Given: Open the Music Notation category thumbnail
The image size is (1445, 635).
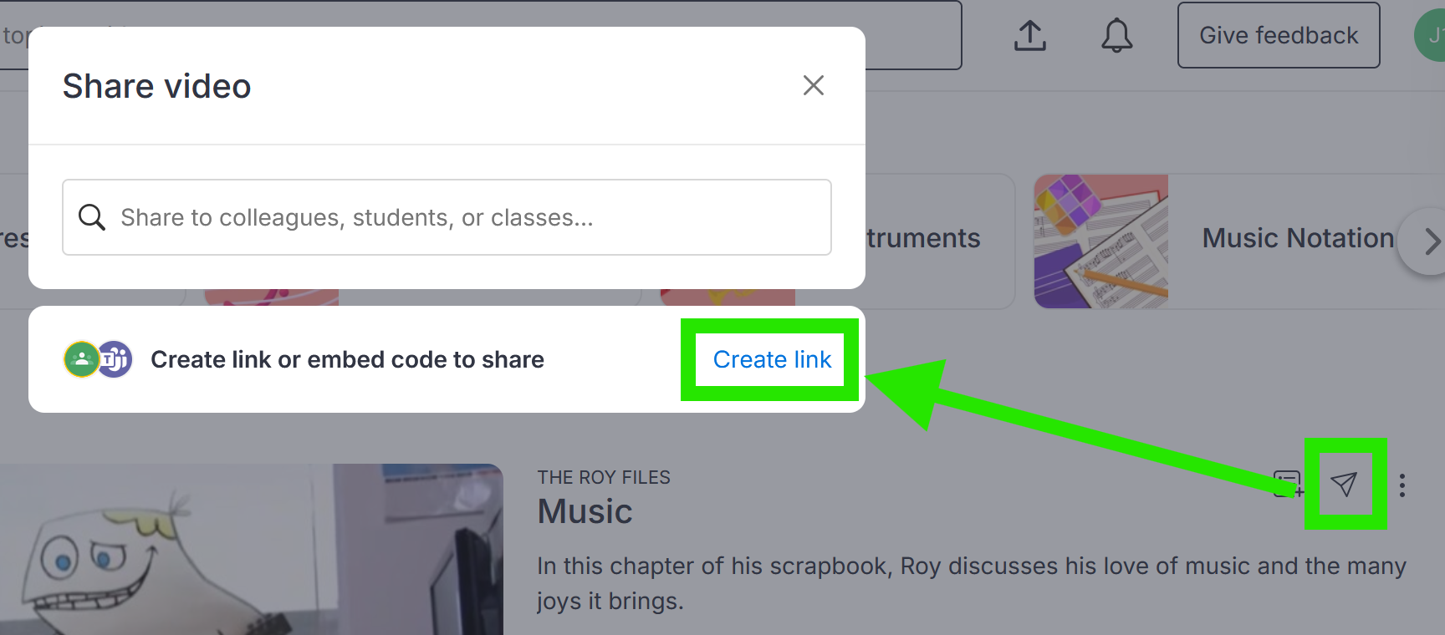Looking at the screenshot, I should point(1100,241).
